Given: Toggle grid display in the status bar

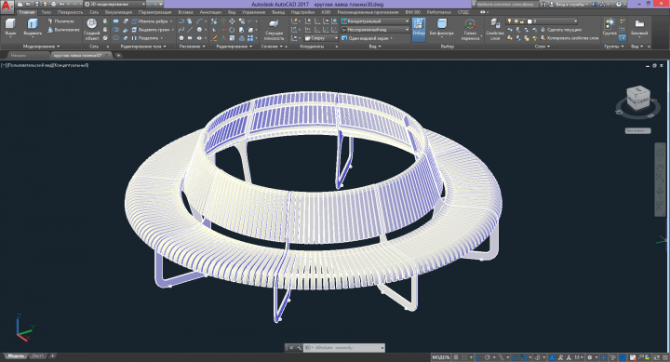Looking at the screenshot, I should coord(456,357).
